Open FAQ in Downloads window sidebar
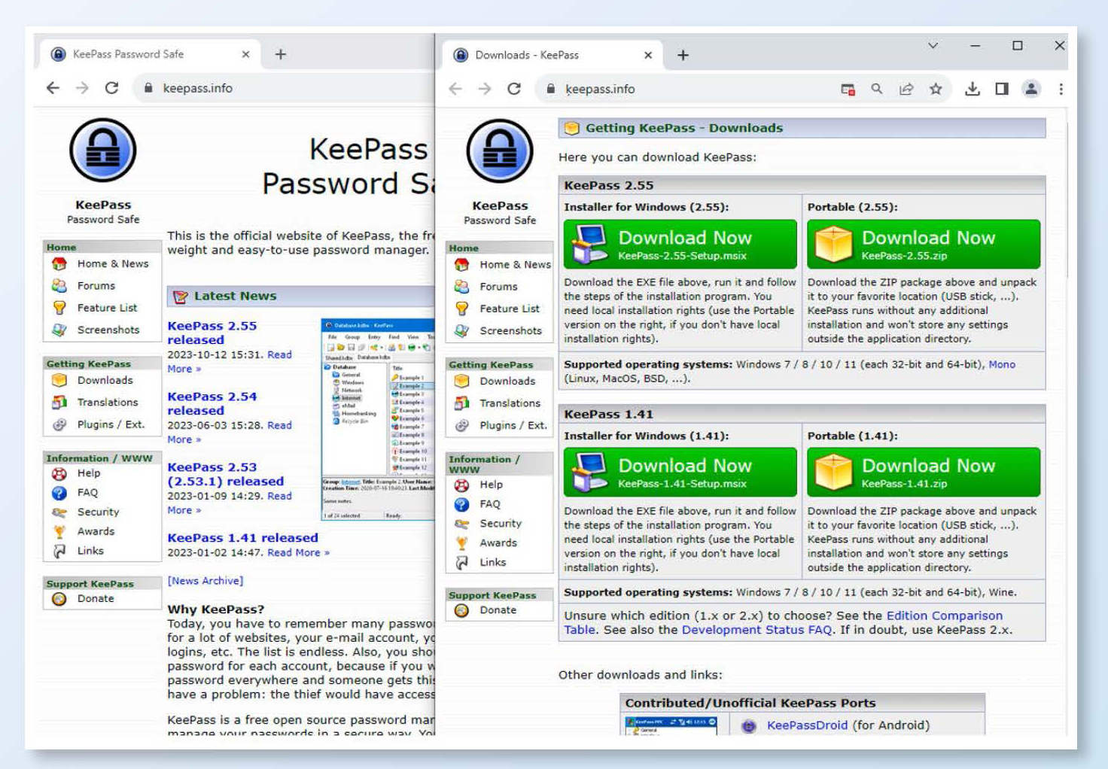The height and width of the screenshot is (769, 1108). pyautogui.click(x=489, y=504)
